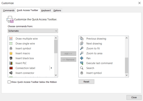Select the Draw single wire icon

11,44
